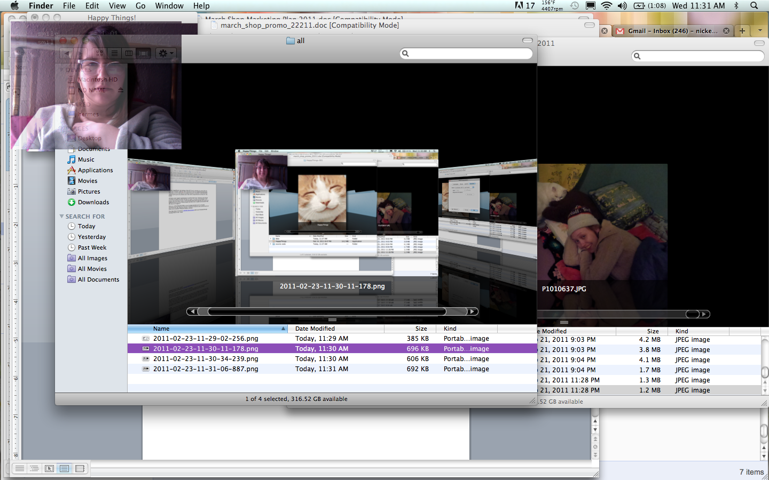Viewport: 769px width, 480px height.
Task: Toggle toolbar pill button on 'all' window
Action: click(x=527, y=41)
